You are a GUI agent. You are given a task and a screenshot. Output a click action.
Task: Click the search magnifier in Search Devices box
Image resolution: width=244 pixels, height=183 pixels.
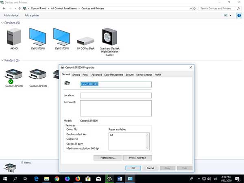[238, 9]
